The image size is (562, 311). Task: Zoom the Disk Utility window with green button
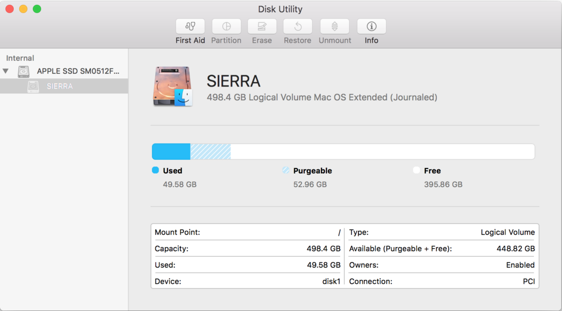coord(37,9)
